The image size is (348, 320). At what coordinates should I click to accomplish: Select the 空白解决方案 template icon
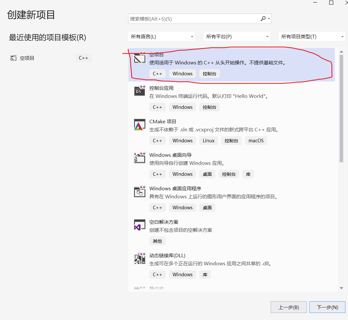pos(140,225)
